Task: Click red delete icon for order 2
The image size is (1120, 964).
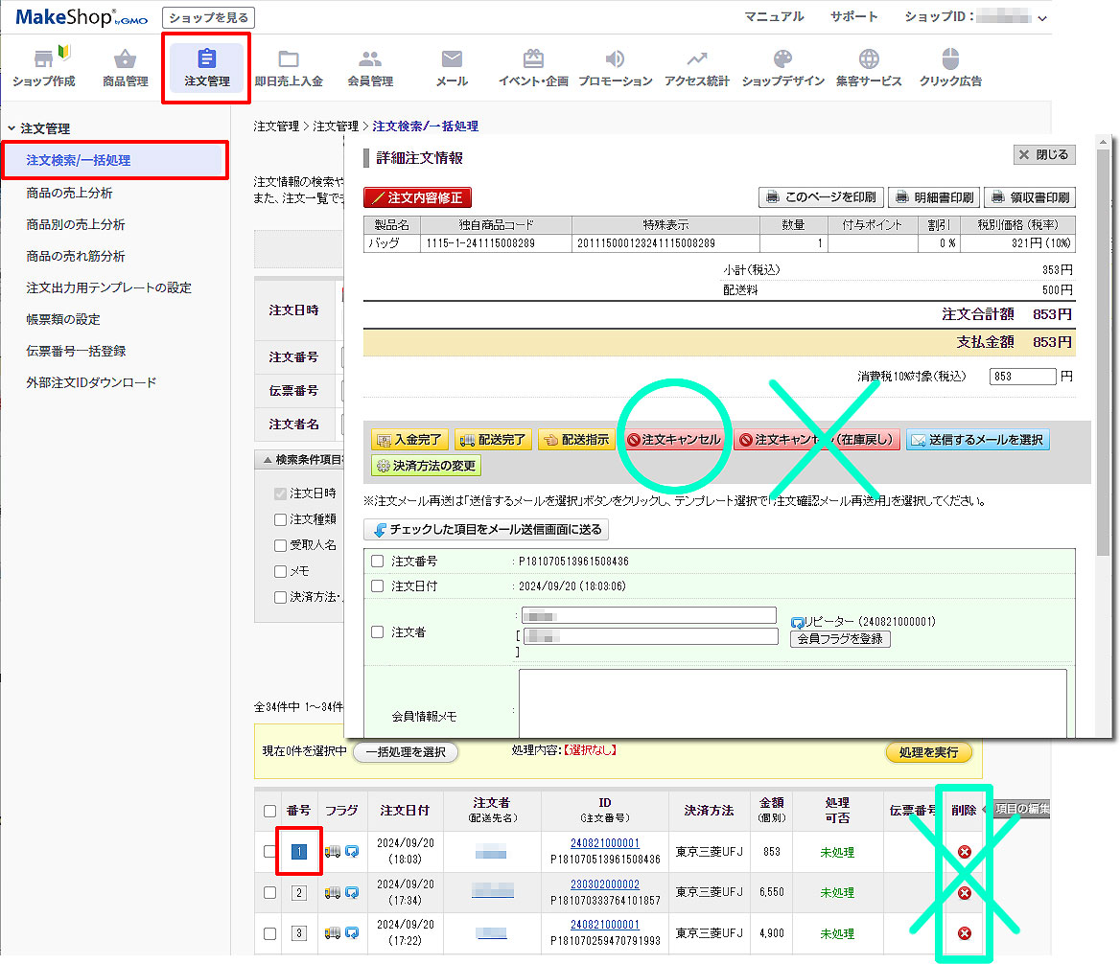Action: (965, 893)
